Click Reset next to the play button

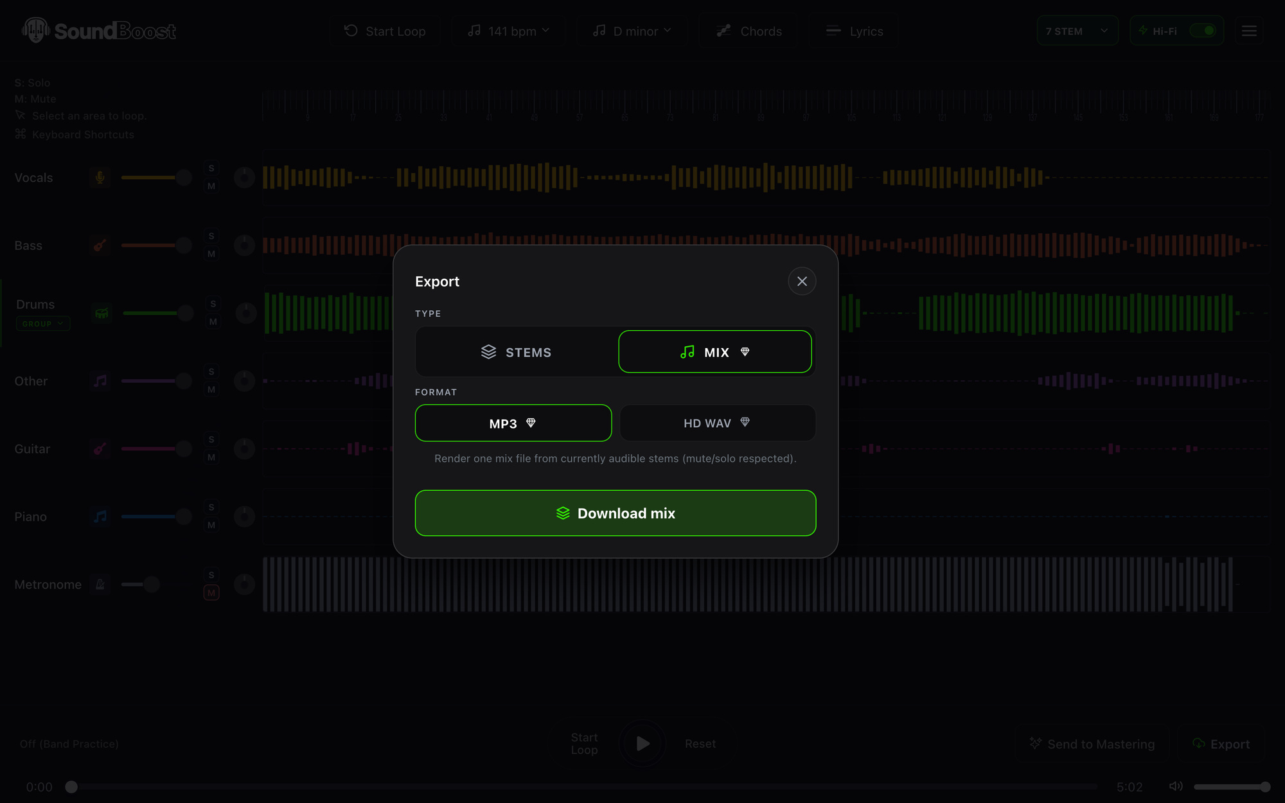point(700,743)
